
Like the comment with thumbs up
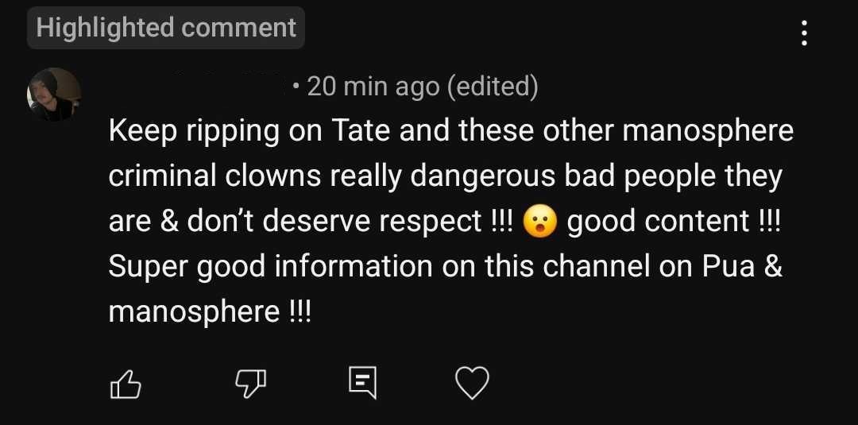point(125,386)
